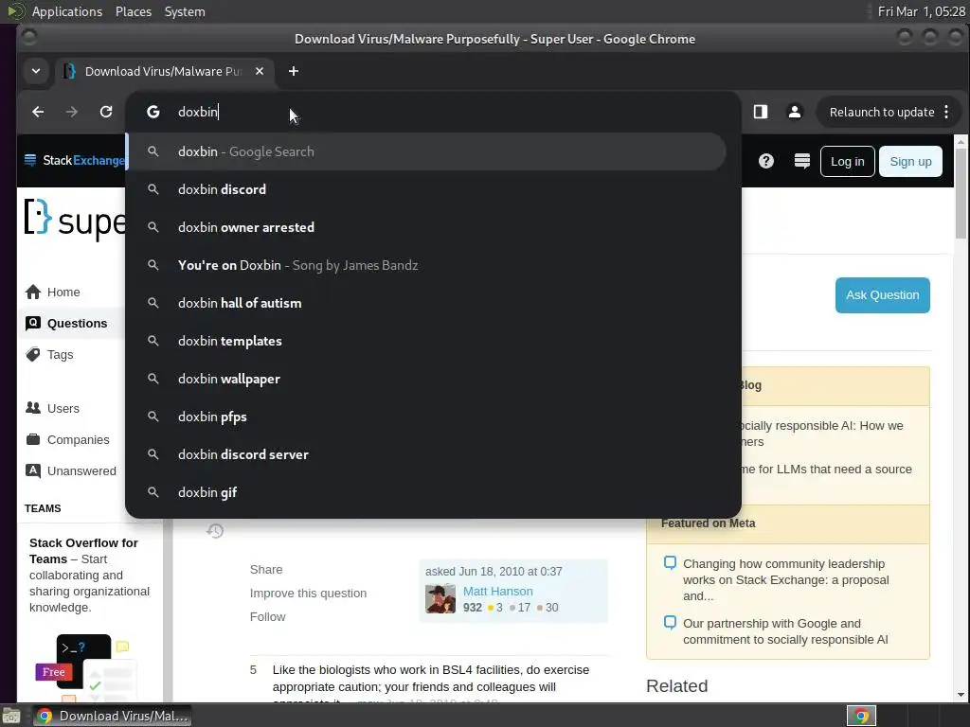The width and height of the screenshot is (970, 727).
Task: Open the Companies sidebar link
Action: 78,439
